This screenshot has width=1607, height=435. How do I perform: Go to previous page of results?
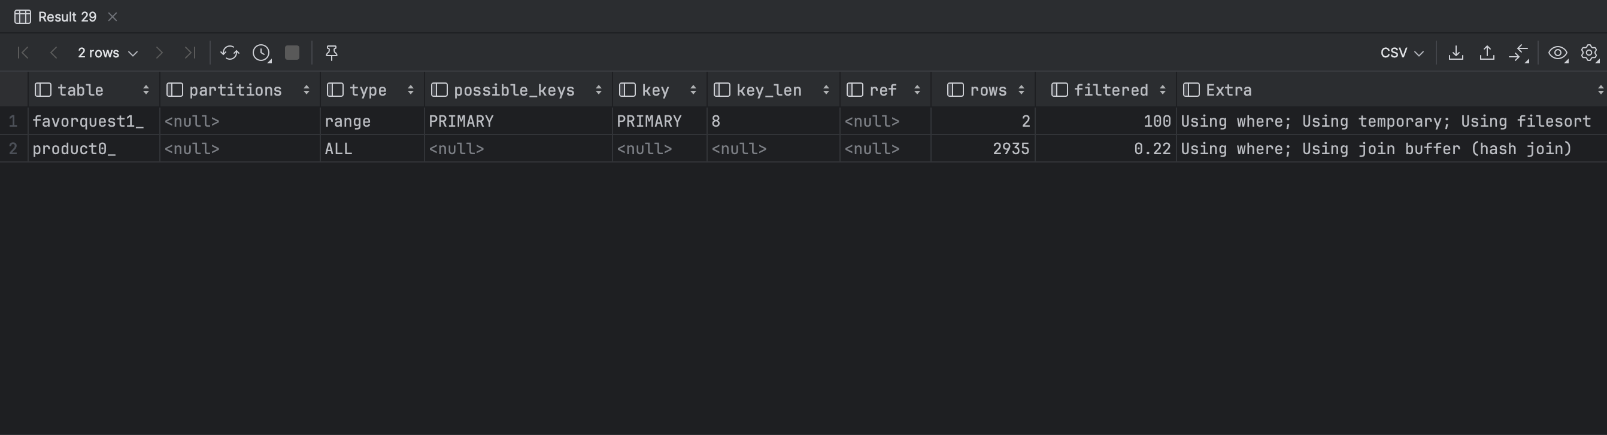[x=54, y=53]
